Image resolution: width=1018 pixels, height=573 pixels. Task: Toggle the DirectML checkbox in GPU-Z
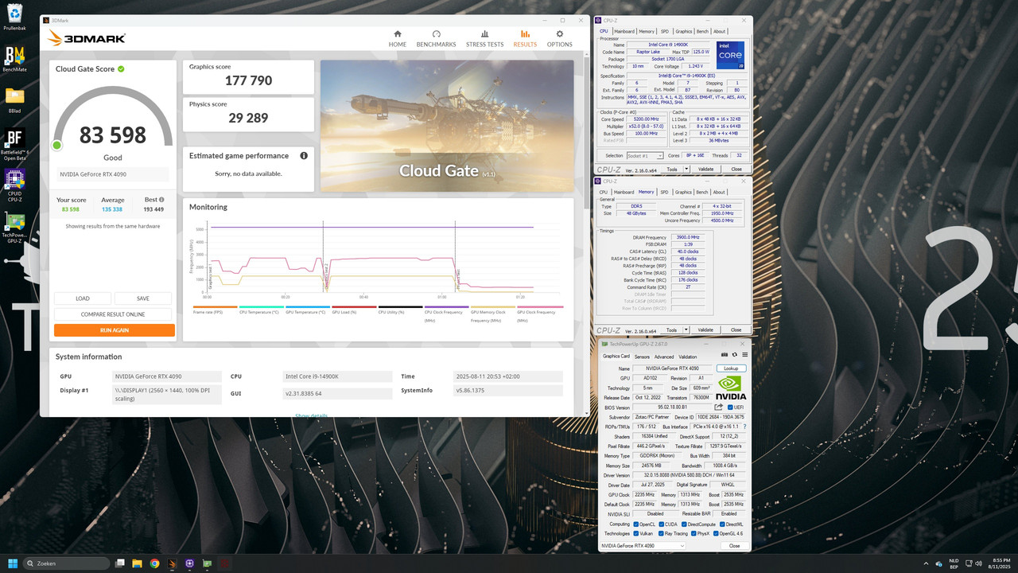click(x=722, y=524)
